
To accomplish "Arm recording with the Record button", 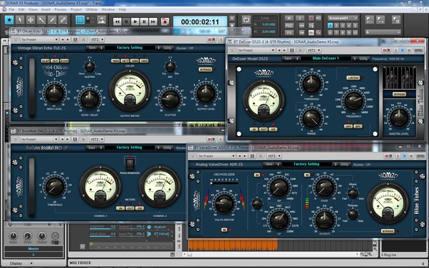I will click(x=165, y=21).
